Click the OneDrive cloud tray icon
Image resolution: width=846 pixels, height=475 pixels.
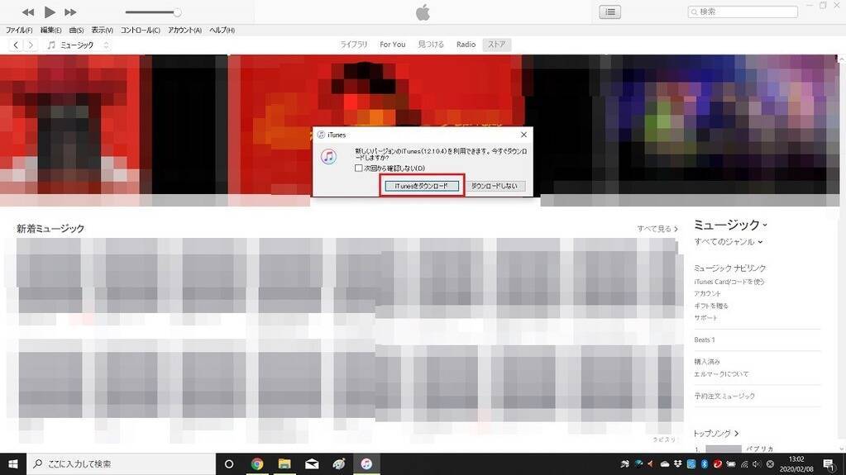point(665,463)
